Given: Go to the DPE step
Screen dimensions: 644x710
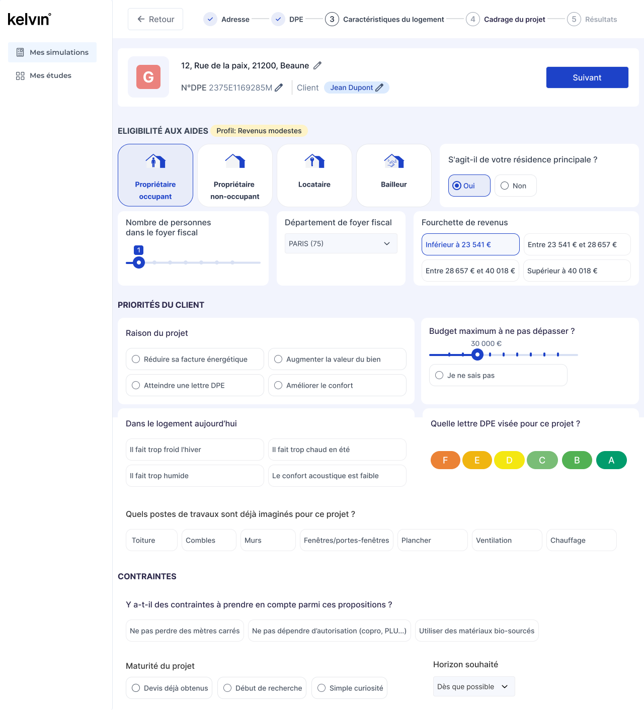Looking at the screenshot, I should [x=287, y=19].
